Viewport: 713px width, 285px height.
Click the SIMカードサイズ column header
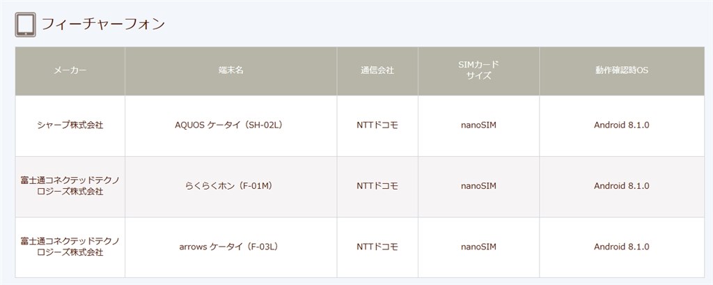(478, 70)
